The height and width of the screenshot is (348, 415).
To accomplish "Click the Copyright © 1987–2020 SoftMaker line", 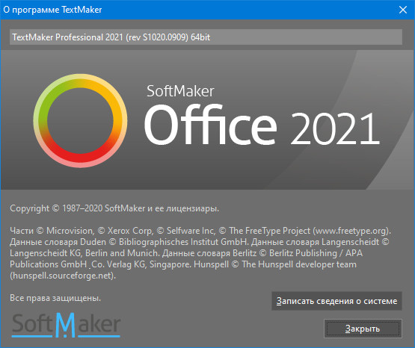I will [114, 208].
